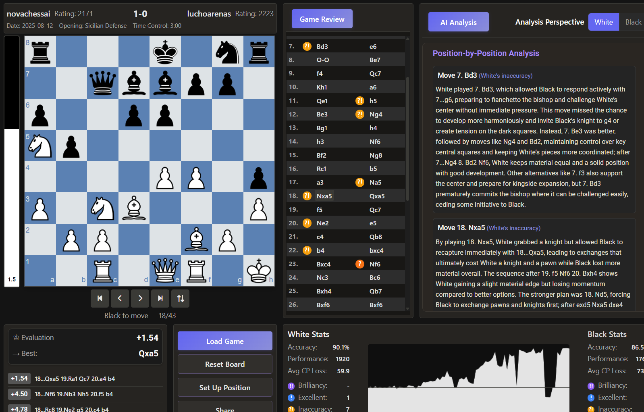Flip the board orientation
644x412 pixels.
[x=181, y=298]
